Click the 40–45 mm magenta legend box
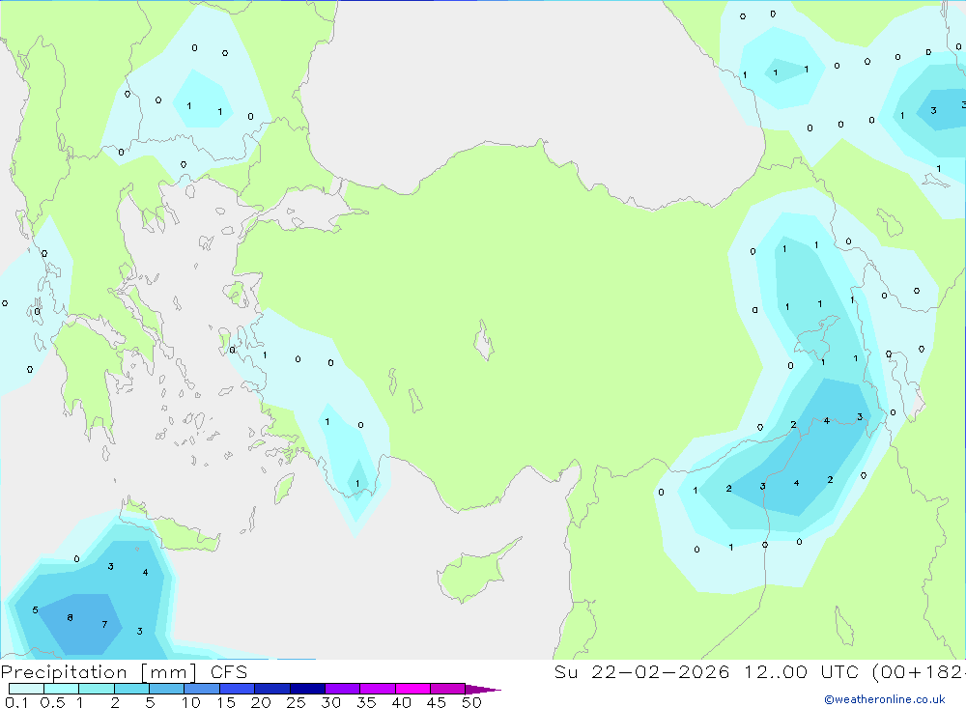Viewport: 966px width, 708px height. (x=412, y=689)
